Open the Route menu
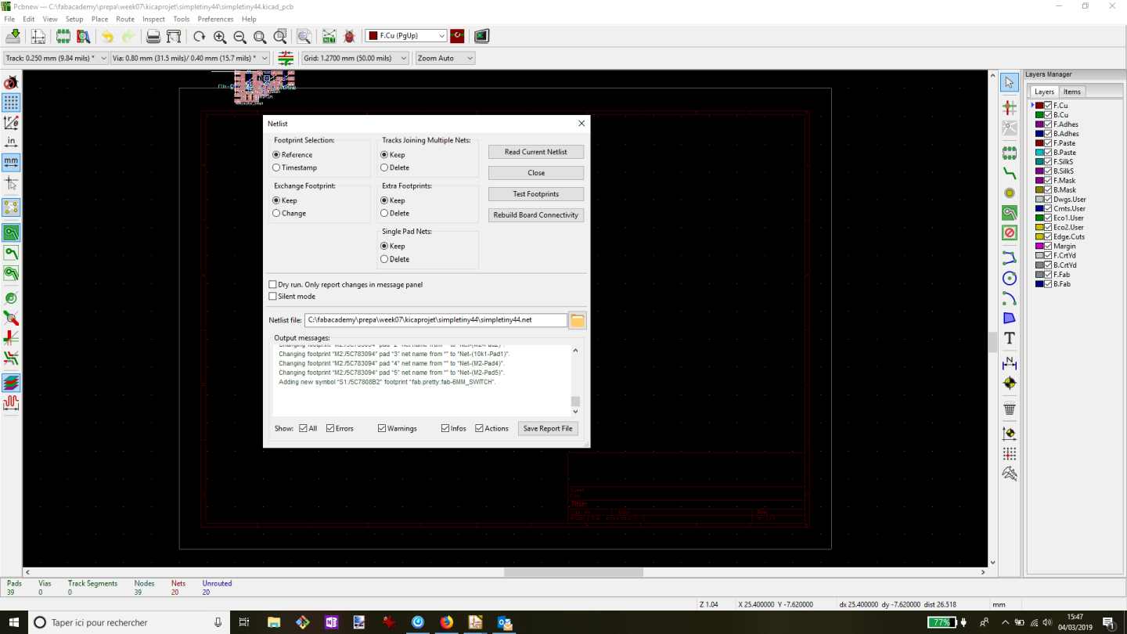 pos(125,19)
